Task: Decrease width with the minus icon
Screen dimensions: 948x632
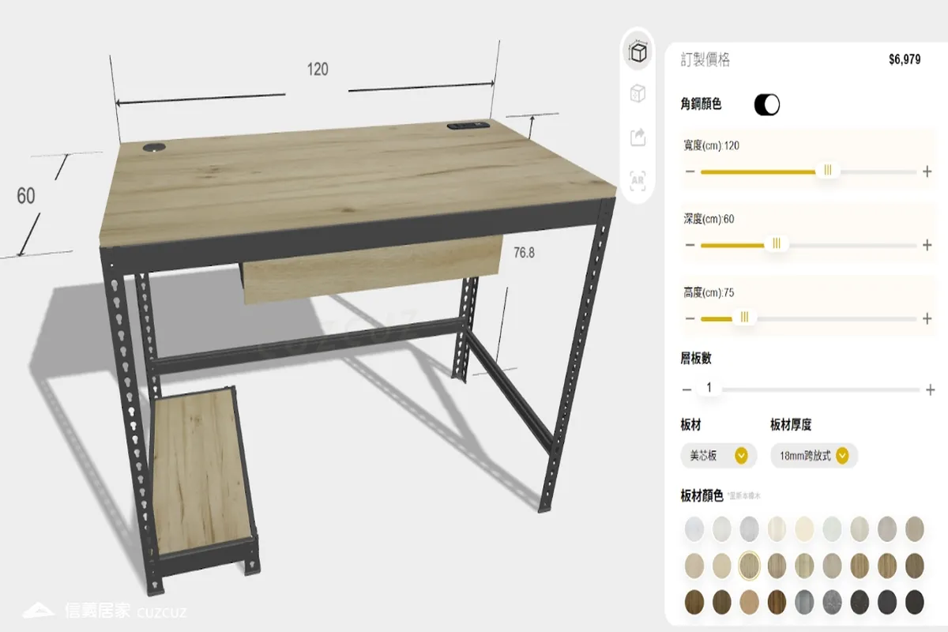Action: (690, 171)
